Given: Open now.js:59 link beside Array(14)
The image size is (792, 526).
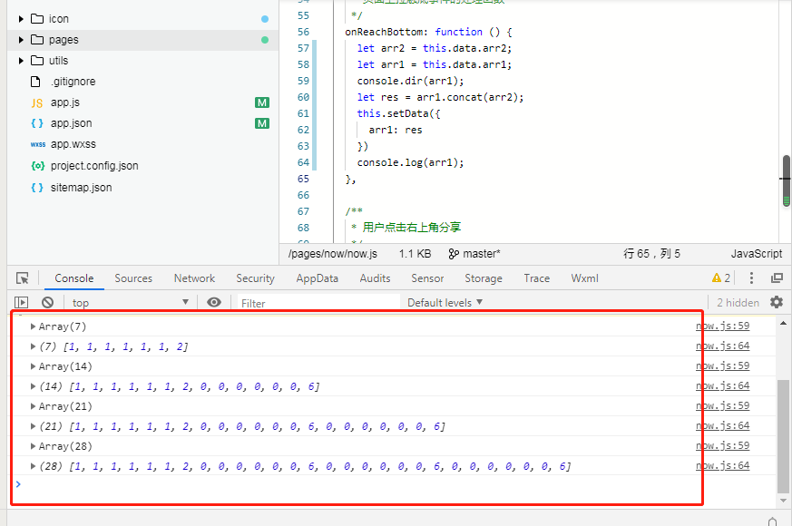Looking at the screenshot, I should click(722, 366).
